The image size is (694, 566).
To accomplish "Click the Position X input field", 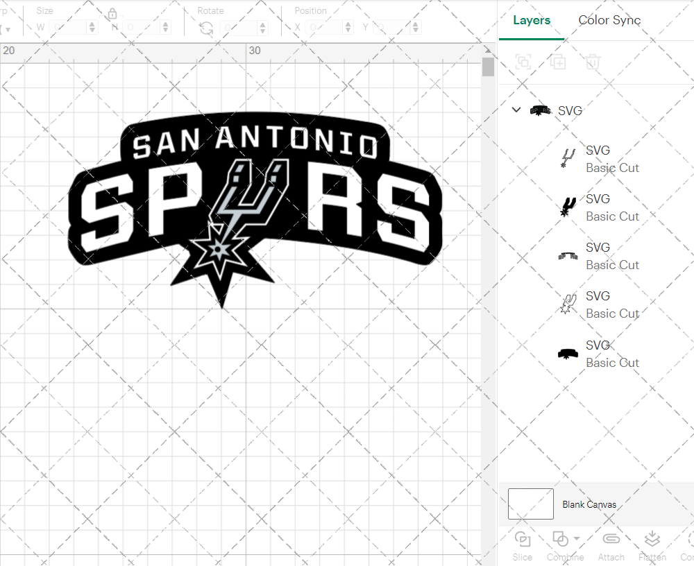I will pos(324,28).
